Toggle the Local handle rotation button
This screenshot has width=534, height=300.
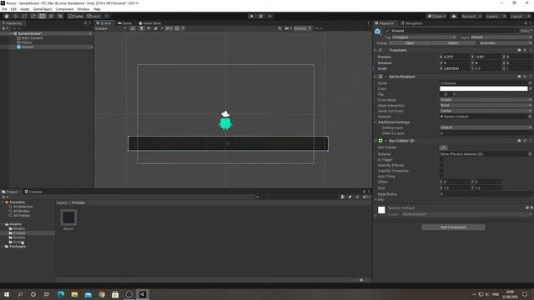tap(93, 16)
